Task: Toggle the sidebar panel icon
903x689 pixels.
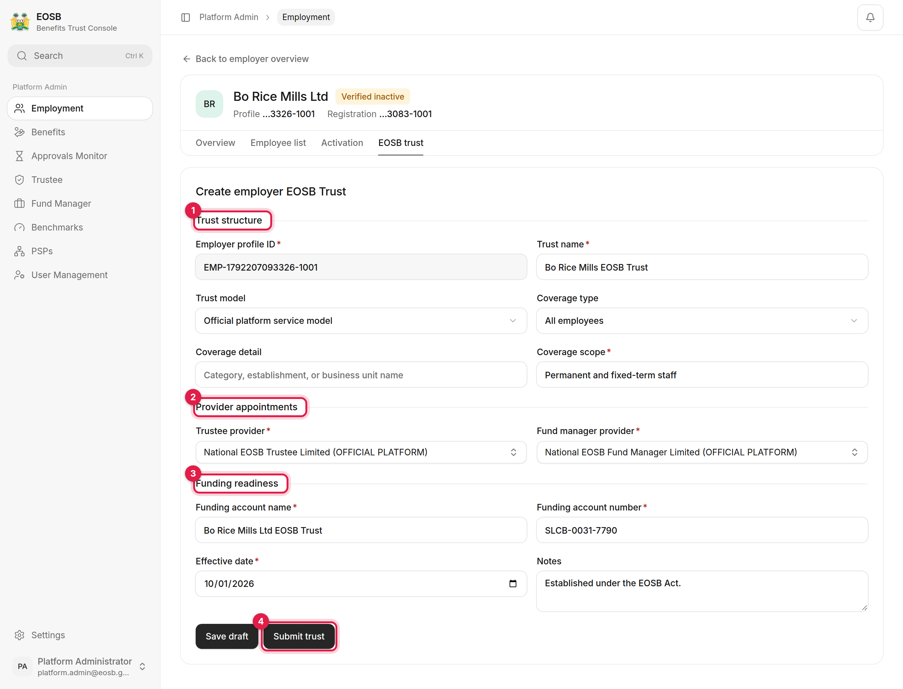Action: tap(186, 17)
